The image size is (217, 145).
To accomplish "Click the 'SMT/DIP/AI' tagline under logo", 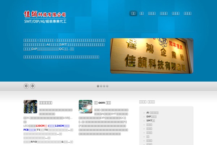I will click(x=45, y=21).
